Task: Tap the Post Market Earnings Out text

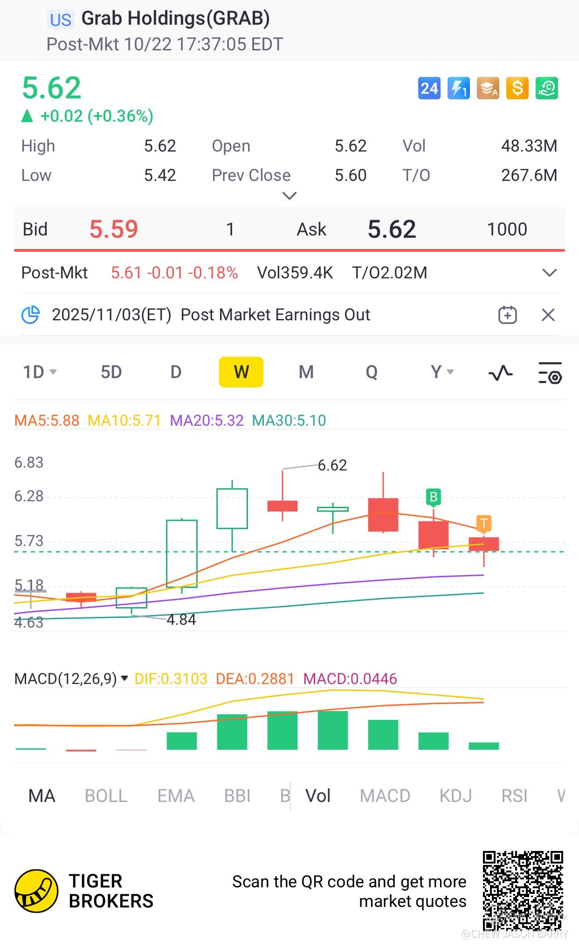Action: (276, 315)
